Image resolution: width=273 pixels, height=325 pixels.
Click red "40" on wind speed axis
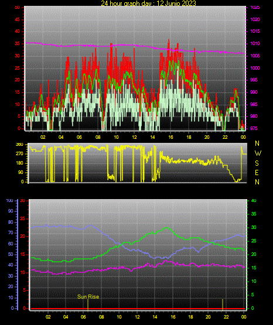coord(18,31)
